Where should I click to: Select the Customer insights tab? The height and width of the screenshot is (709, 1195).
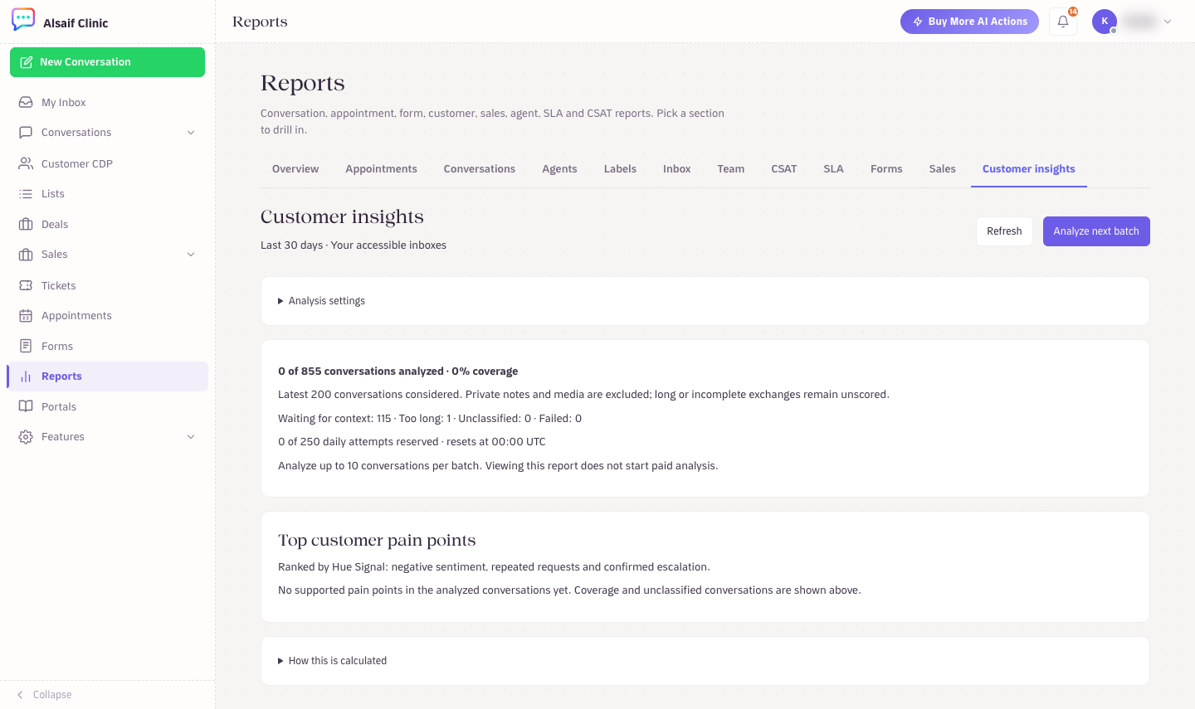pos(1029,169)
